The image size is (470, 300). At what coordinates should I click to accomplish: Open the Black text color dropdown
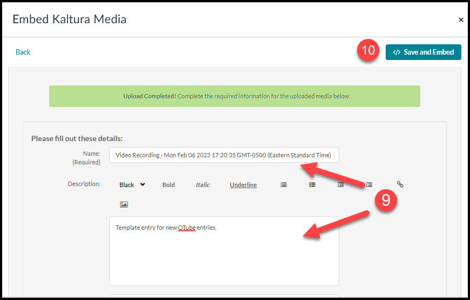(132, 185)
